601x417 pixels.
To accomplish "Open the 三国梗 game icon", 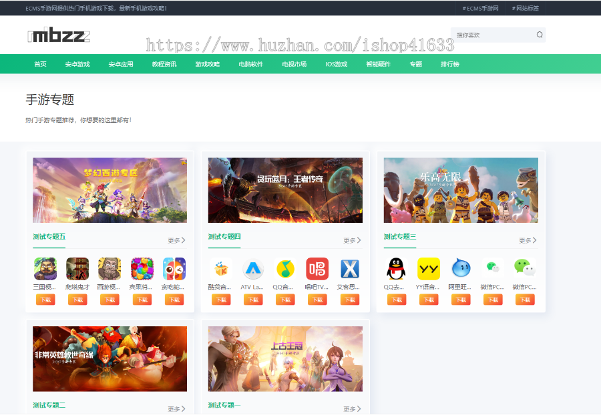I will tap(45, 269).
